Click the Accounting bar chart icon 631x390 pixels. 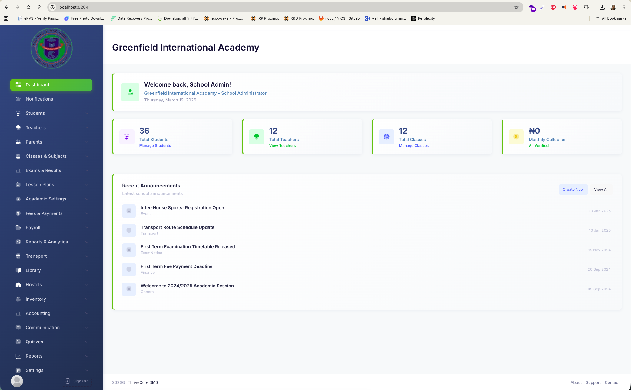[x=18, y=313]
